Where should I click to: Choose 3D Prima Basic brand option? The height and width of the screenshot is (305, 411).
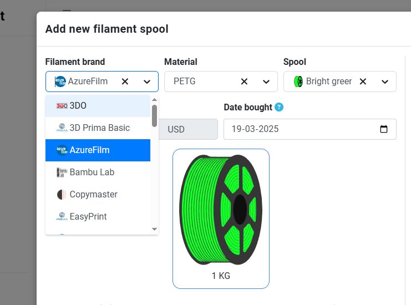click(x=98, y=128)
